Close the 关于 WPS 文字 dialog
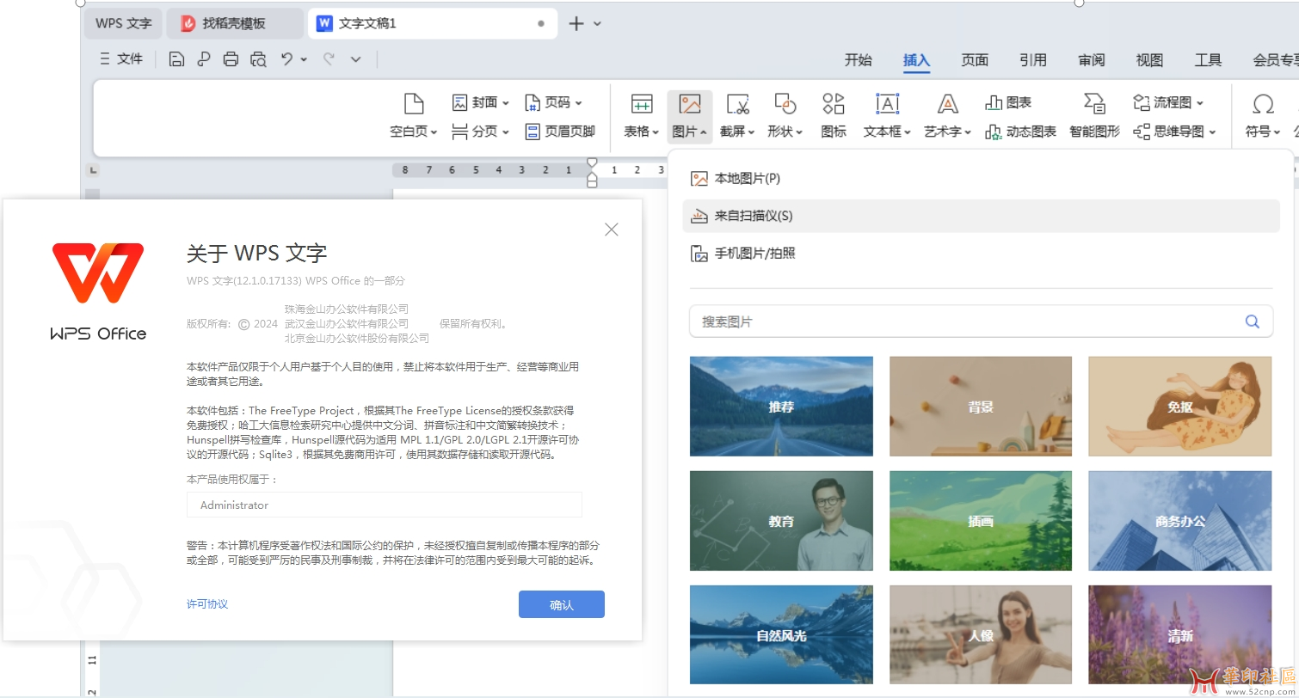This screenshot has width=1299, height=698. click(612, 230)
